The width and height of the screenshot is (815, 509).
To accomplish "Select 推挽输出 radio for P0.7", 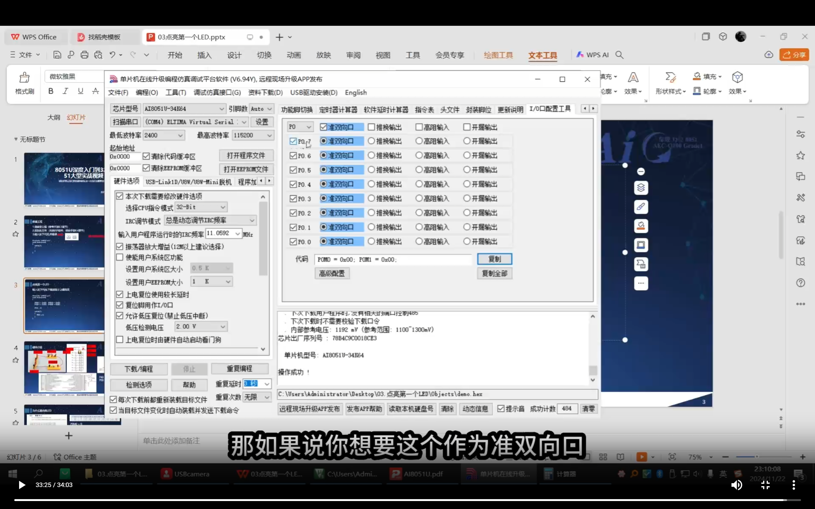I will pos(371,141).
